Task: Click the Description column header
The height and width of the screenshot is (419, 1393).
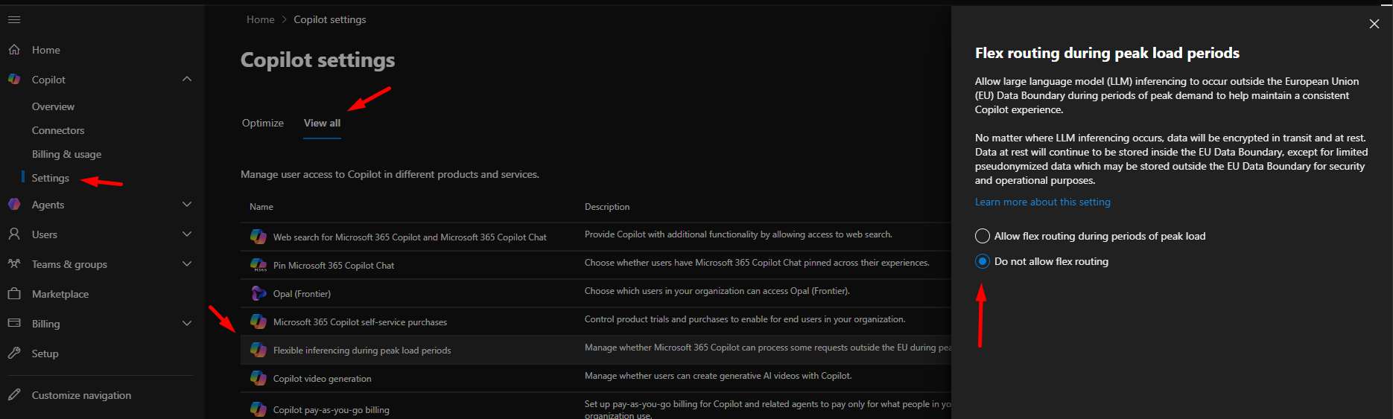Action: tap(607, 207)
